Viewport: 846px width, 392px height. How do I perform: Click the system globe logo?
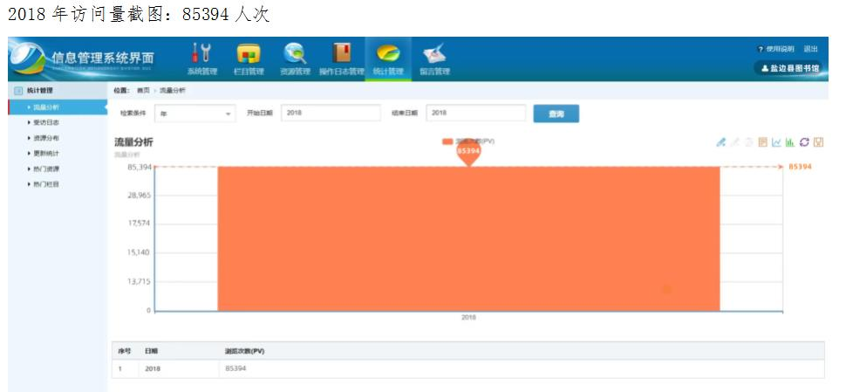(x=28, y=58)
